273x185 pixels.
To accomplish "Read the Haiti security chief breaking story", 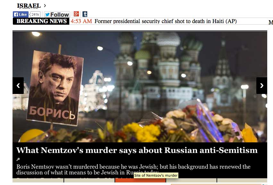I will coord(166,21).
